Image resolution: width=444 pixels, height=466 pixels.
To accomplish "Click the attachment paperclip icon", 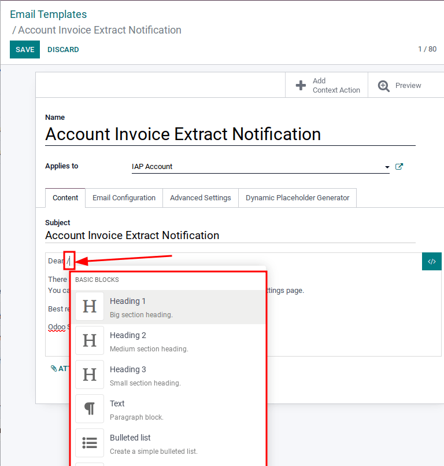I will [54, 368].
